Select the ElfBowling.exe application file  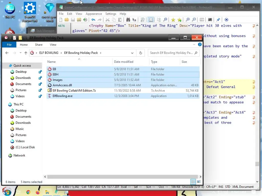[x=123, y=96]
